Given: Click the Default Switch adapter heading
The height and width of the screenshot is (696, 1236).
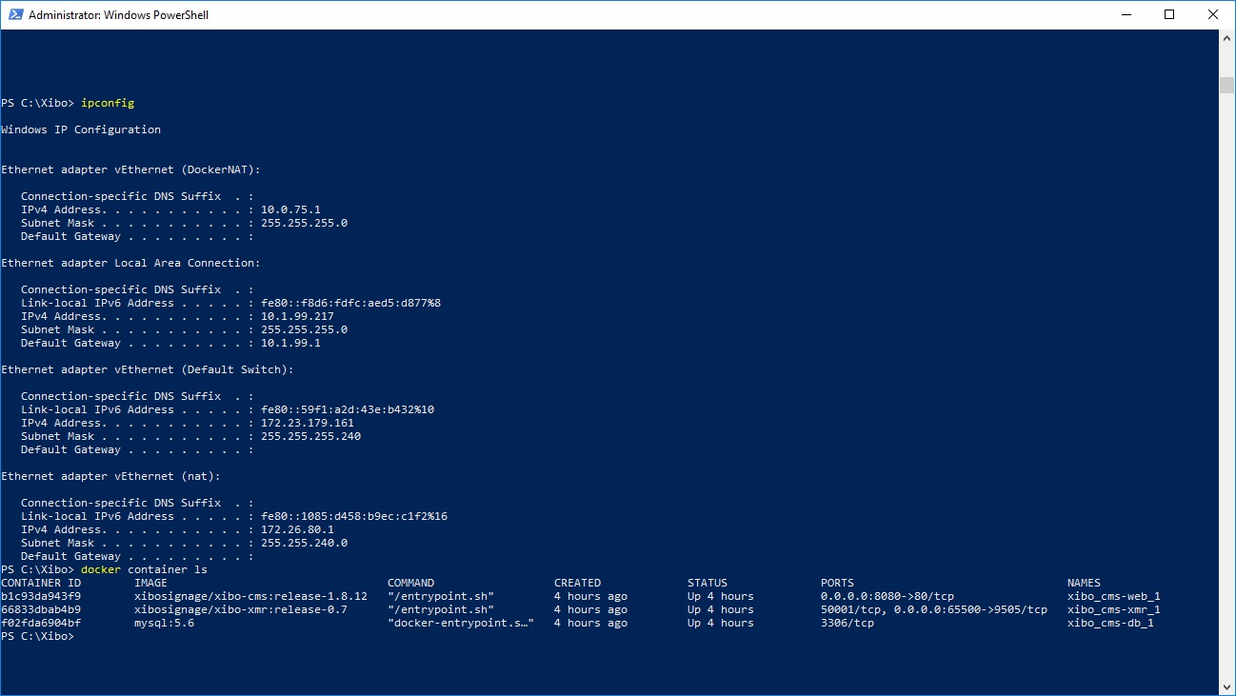Looking at the screenshot, I should (148, 369).
